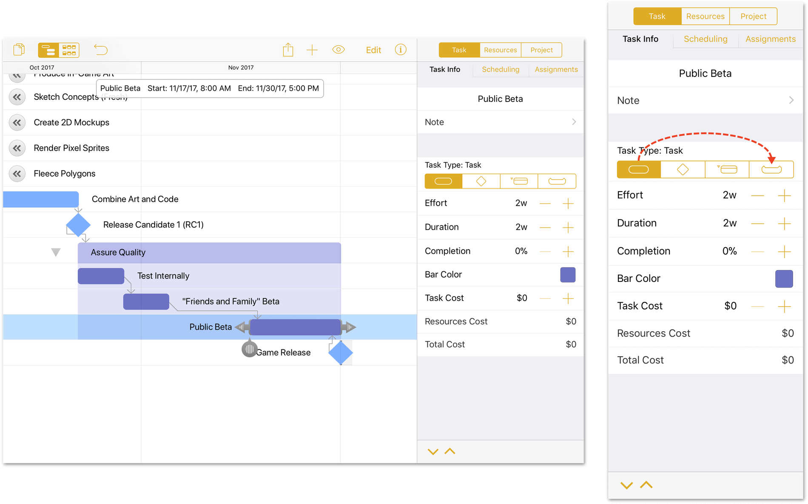The width and height of the screenshot is (808, 504).
Task: Select the Friends and Family Beta bar
Action: click(x=146, y=301)
